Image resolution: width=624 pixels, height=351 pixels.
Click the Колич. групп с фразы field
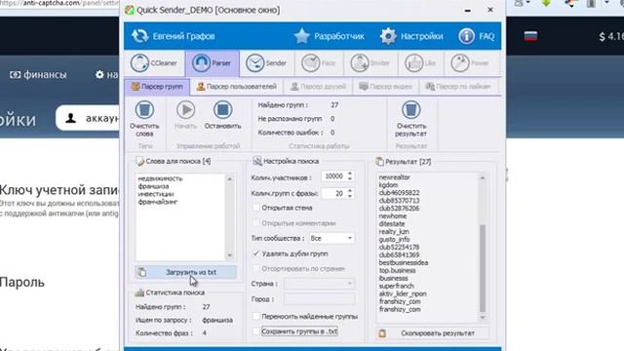333,193
